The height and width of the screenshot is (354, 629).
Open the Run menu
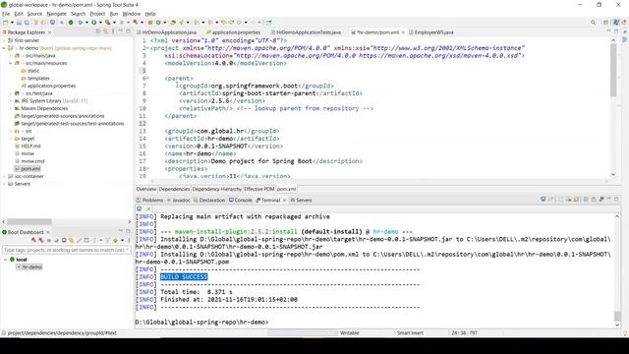[x=114, y=14]
